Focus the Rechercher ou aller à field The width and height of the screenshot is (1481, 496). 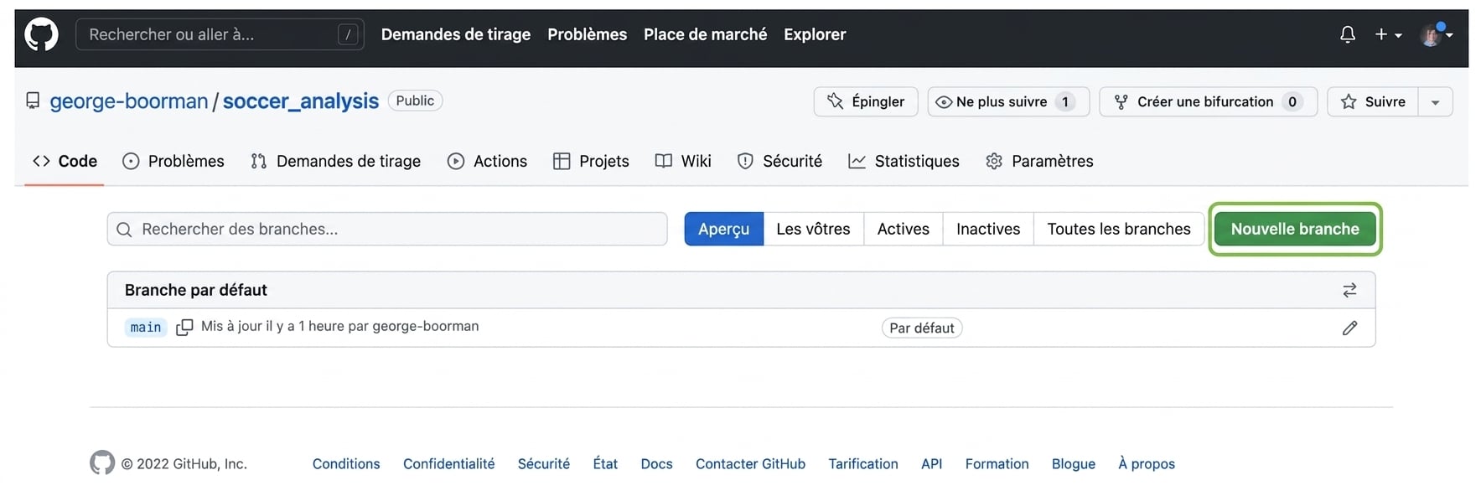[220, 34]
